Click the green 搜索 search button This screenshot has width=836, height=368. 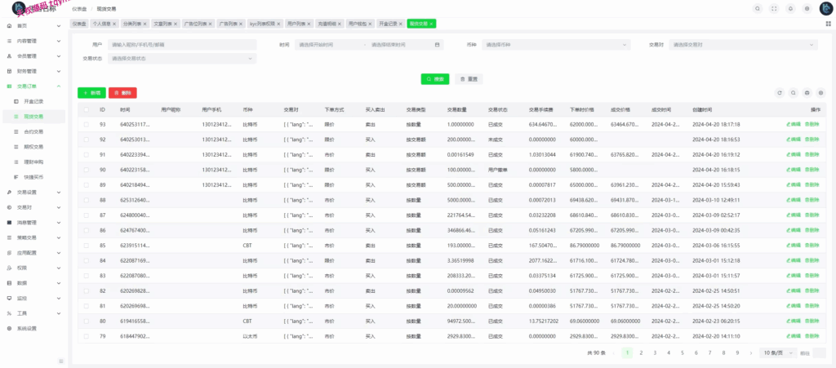435,79
